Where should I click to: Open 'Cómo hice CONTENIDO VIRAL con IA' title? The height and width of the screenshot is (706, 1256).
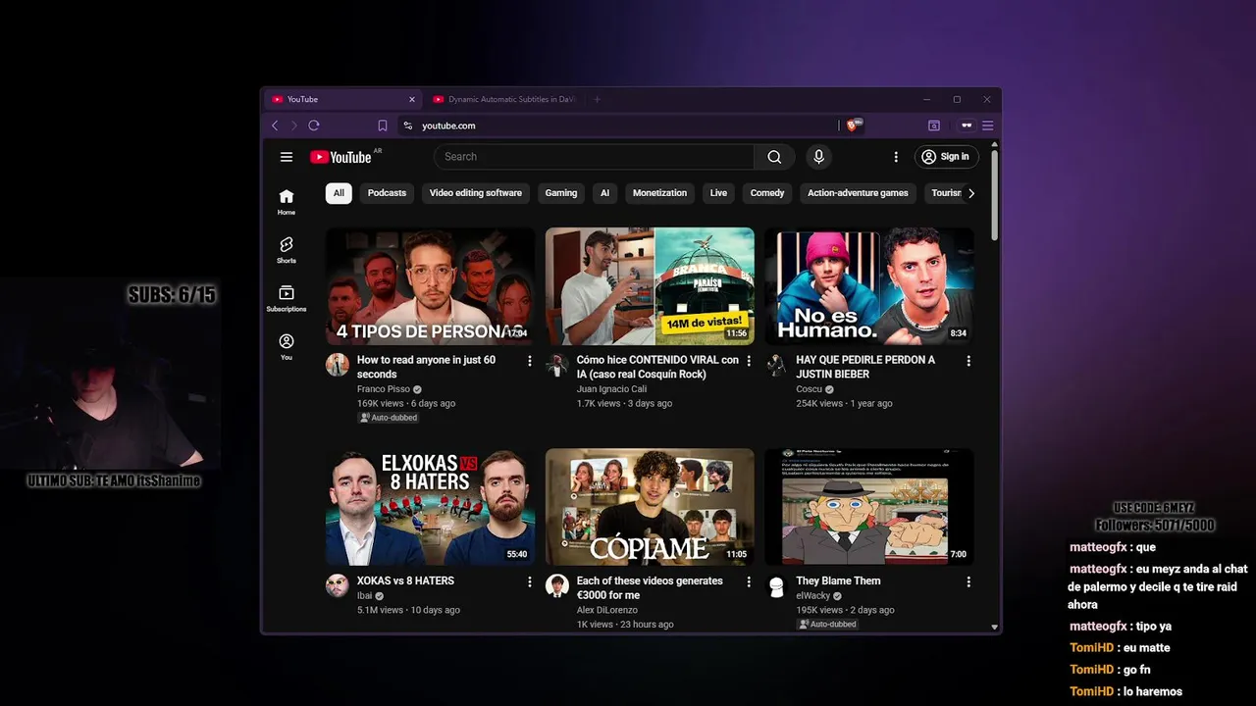click(657, 367)
